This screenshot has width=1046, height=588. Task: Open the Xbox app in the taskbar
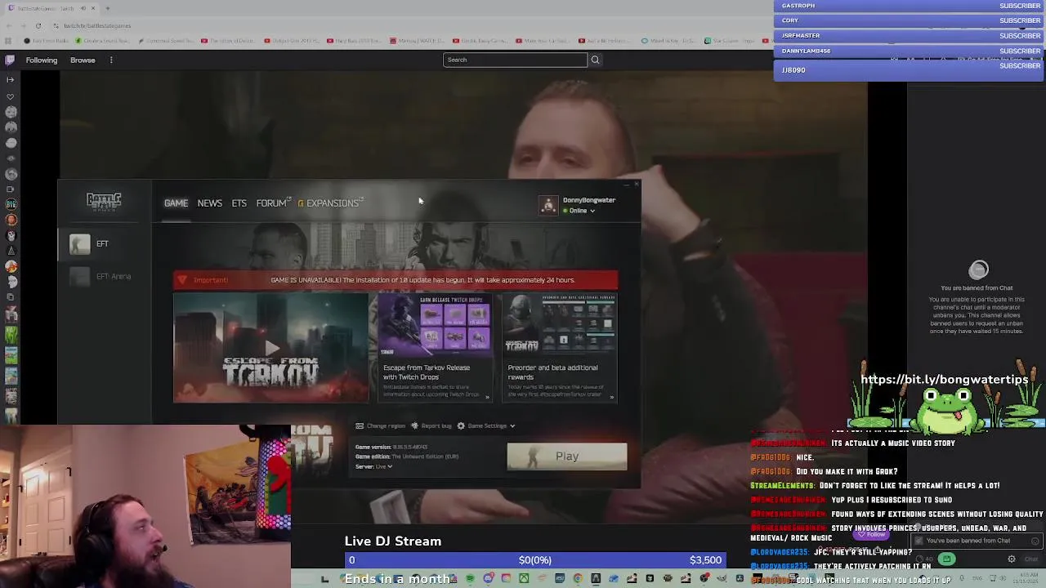[524, 579]
